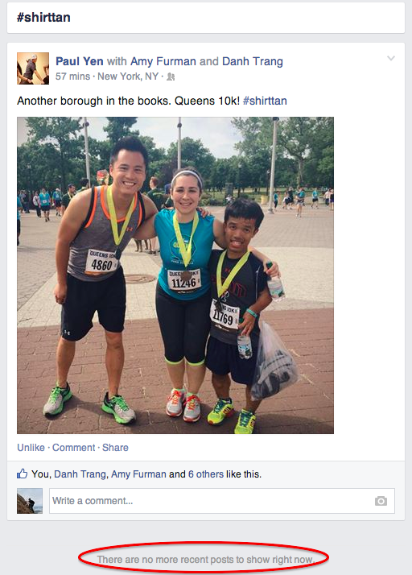Open Danh Trang in the likes list
This screenshot has width=412, height=575.
80,474
